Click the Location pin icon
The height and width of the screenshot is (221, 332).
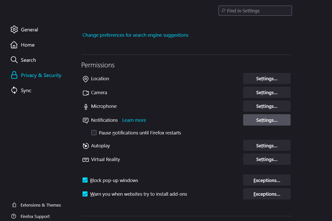86,79
